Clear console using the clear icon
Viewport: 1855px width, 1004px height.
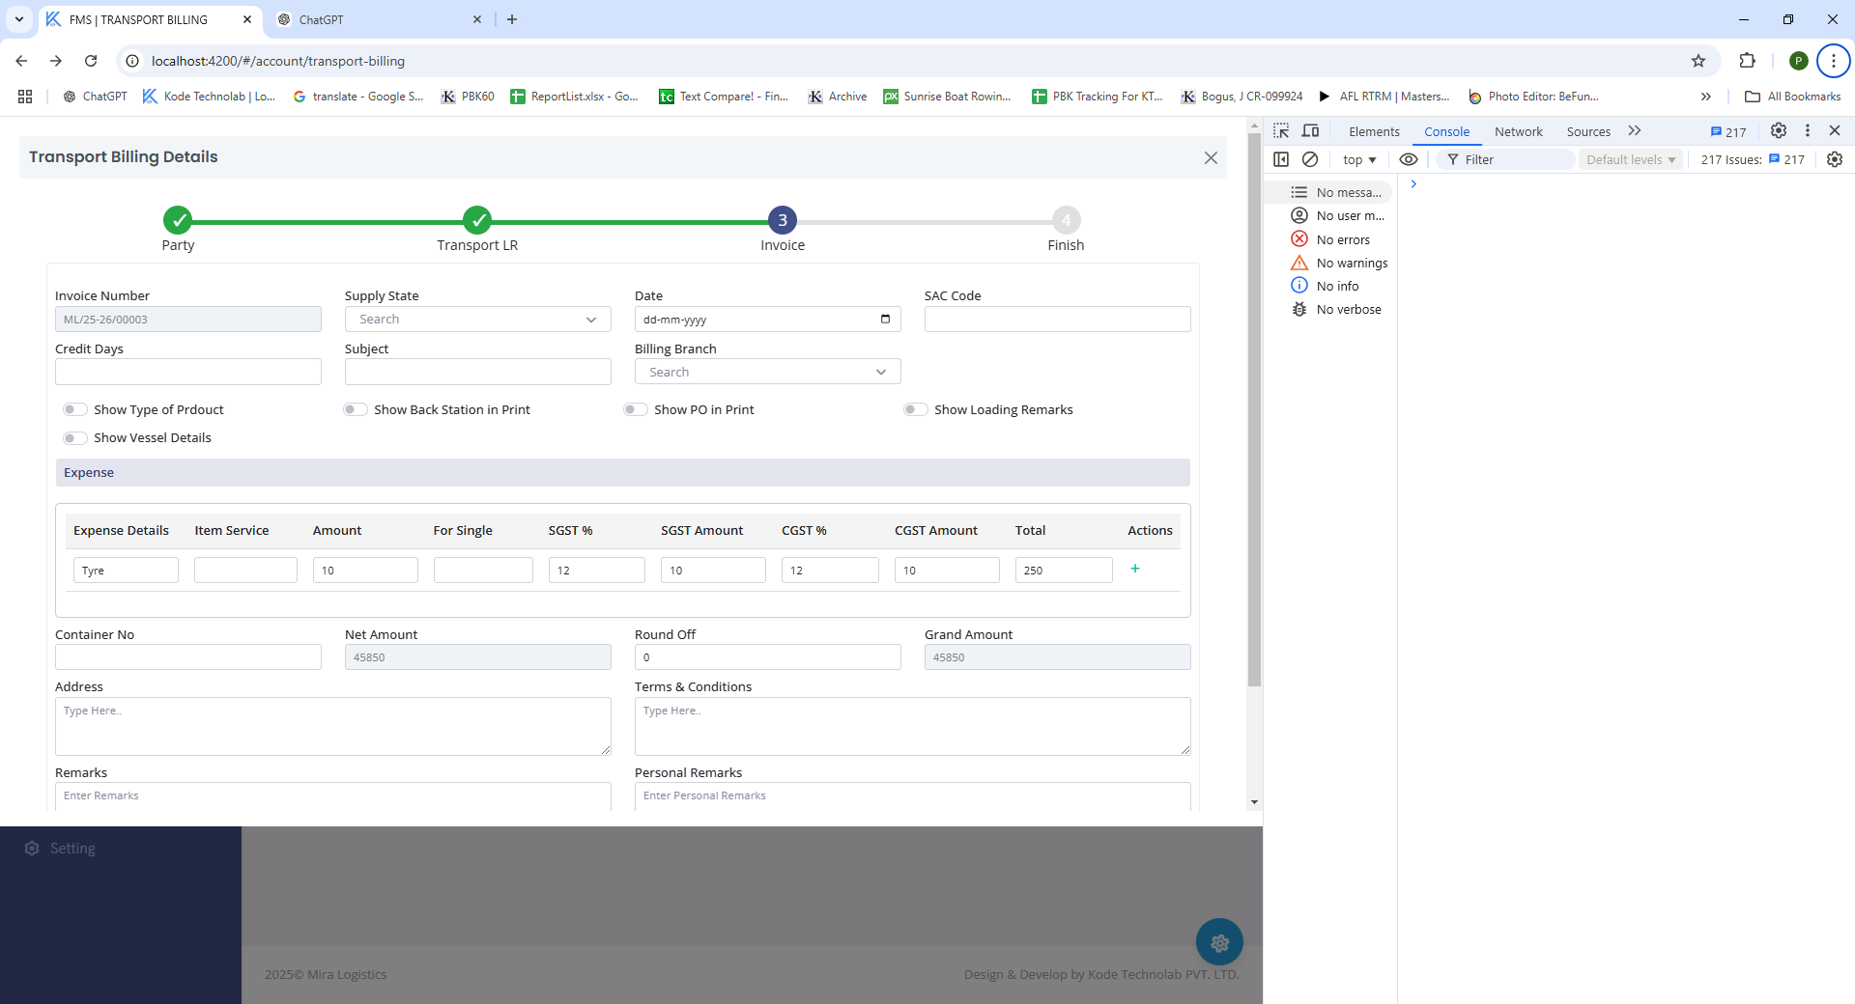(x=1310, y=159)
